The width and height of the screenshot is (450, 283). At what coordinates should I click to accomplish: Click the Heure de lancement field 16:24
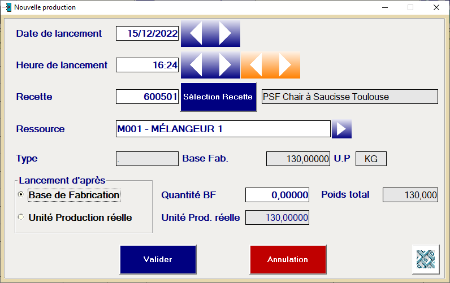147,65
